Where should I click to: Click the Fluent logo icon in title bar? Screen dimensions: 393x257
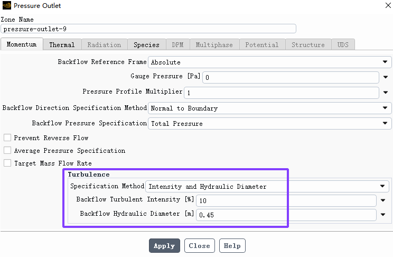point(6,5)
